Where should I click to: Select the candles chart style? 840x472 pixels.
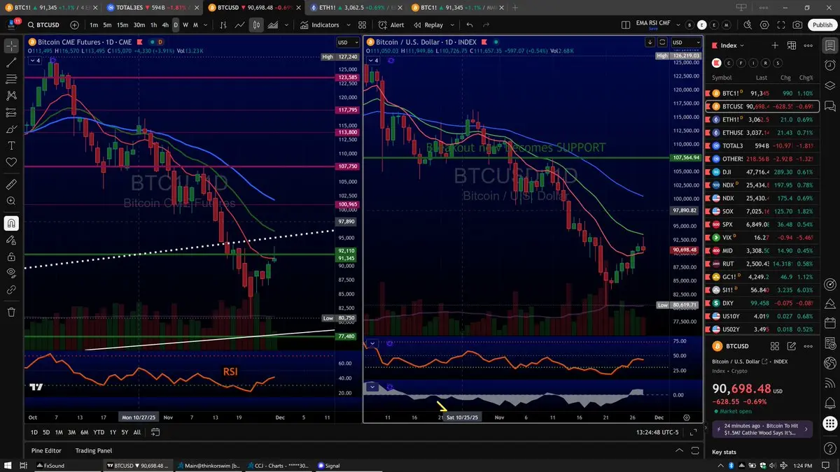(257, 24)
